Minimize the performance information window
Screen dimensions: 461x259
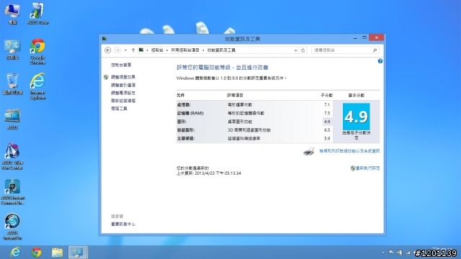[x=355, y=38]
